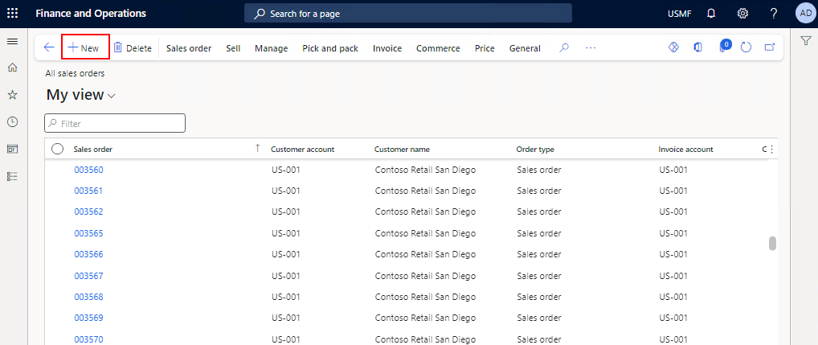The height and width of the screenshot is (345, 818).
Task: Open sales order 003568
Action: (x=88, y=297)
